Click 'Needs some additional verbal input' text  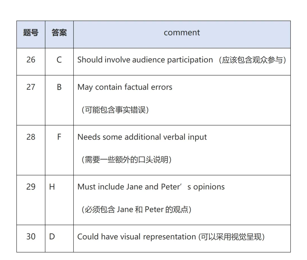coord(142,137)
